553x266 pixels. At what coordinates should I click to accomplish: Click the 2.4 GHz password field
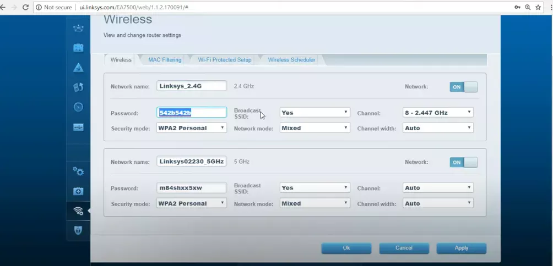192,112
